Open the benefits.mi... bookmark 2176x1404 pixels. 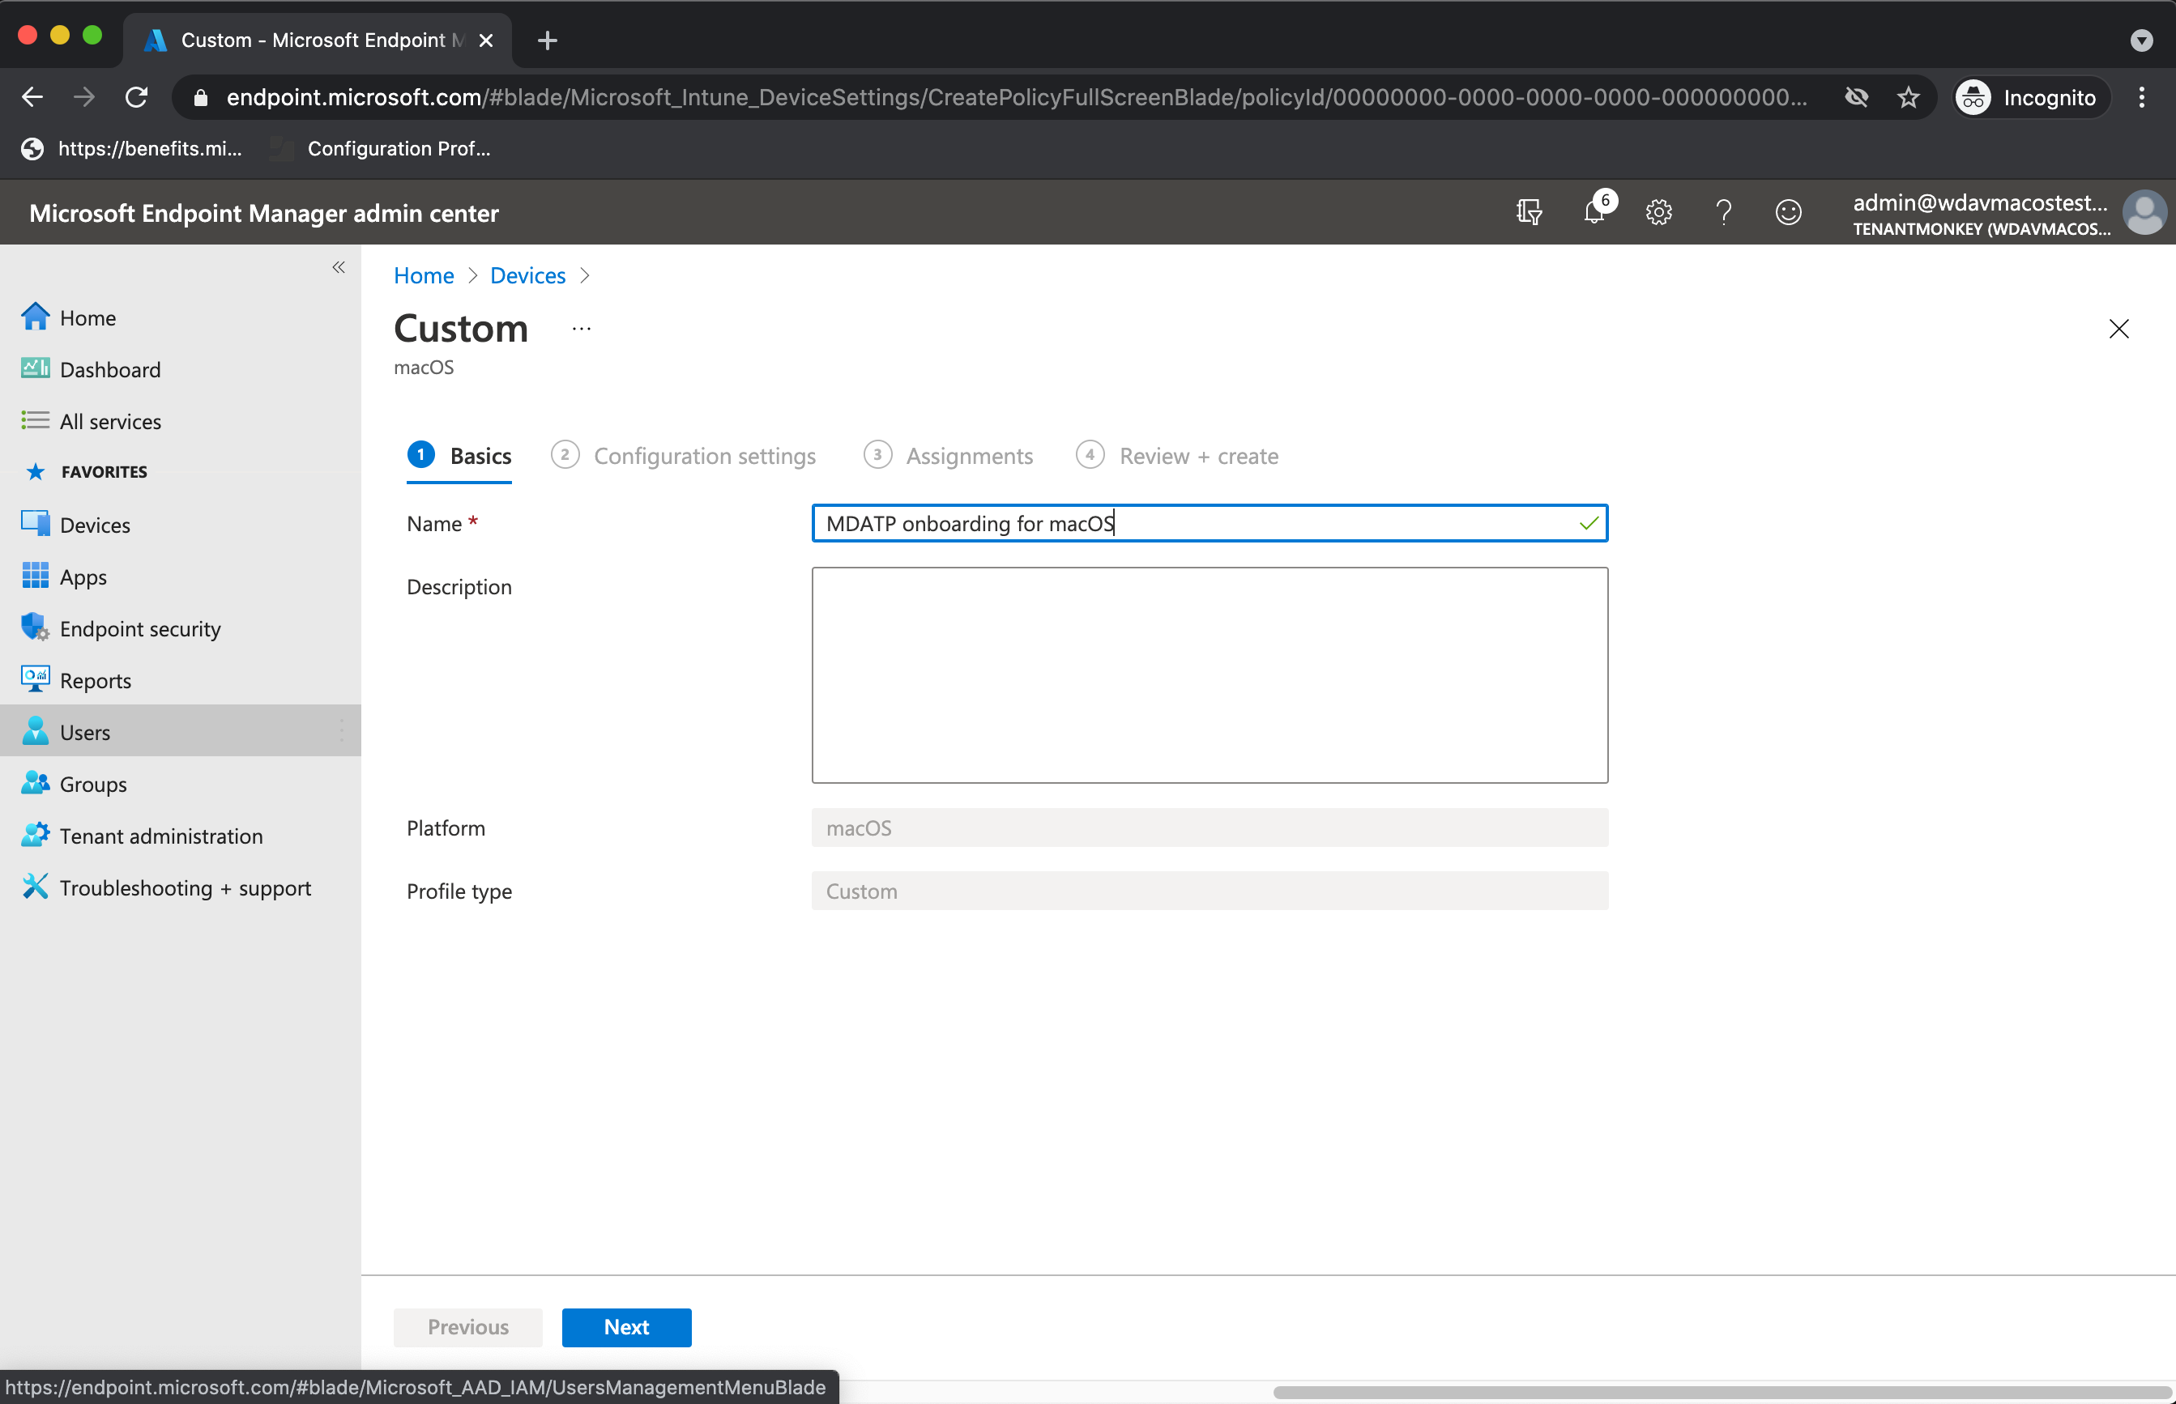(133, 149)
